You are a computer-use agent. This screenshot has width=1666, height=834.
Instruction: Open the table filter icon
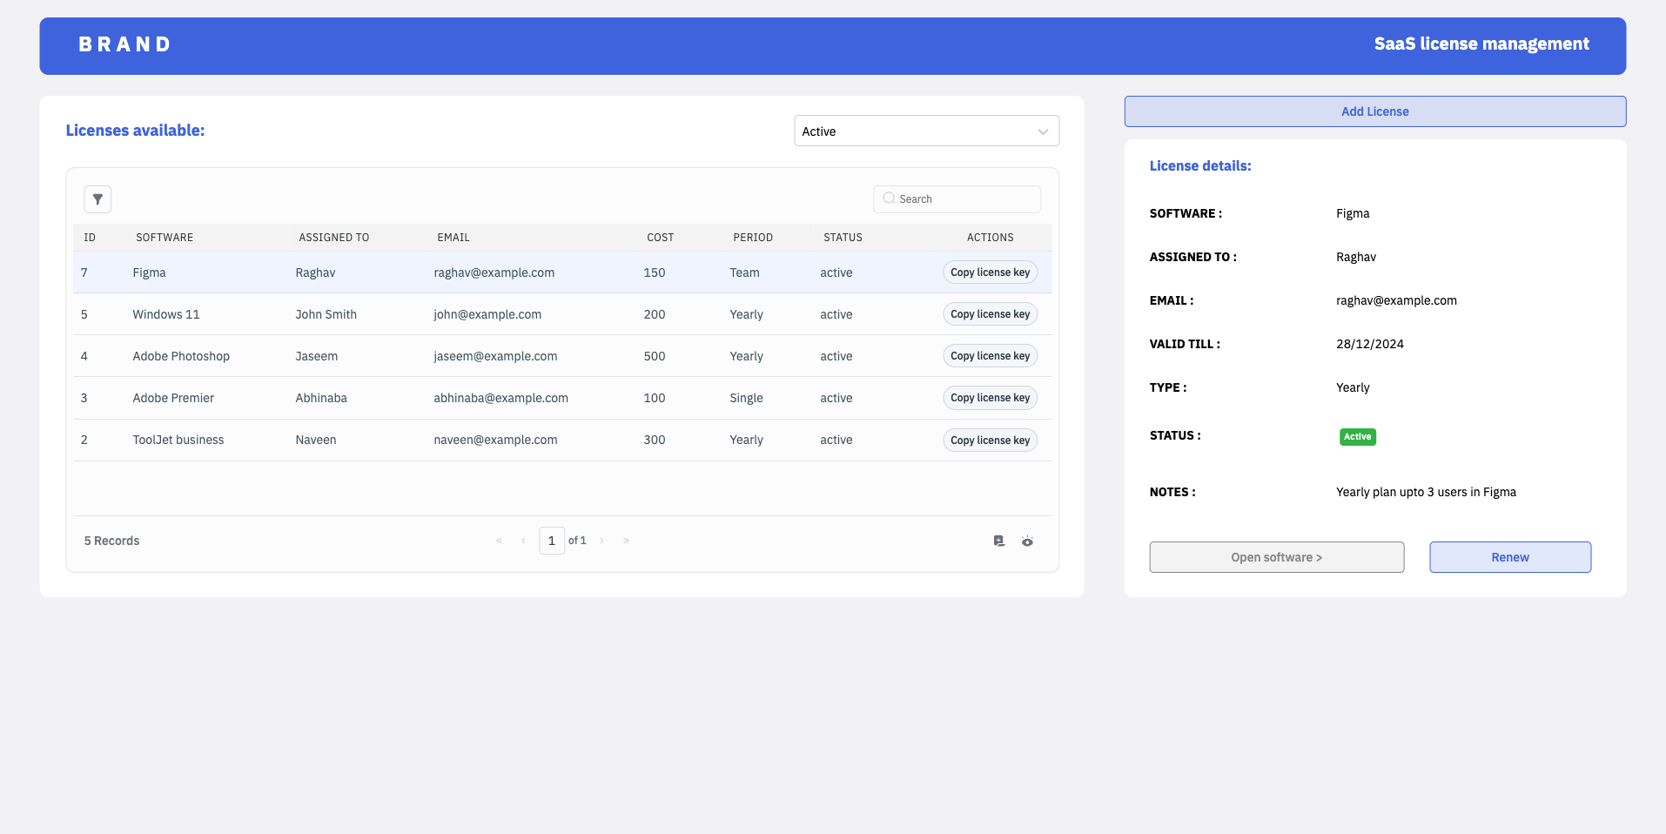97,199
